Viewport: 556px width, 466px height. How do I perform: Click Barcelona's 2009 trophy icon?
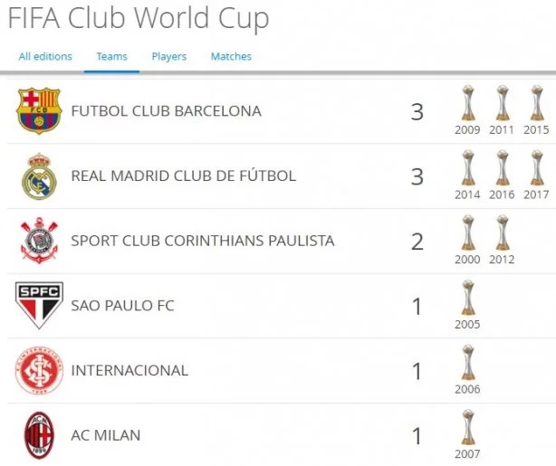coord(467,103)
